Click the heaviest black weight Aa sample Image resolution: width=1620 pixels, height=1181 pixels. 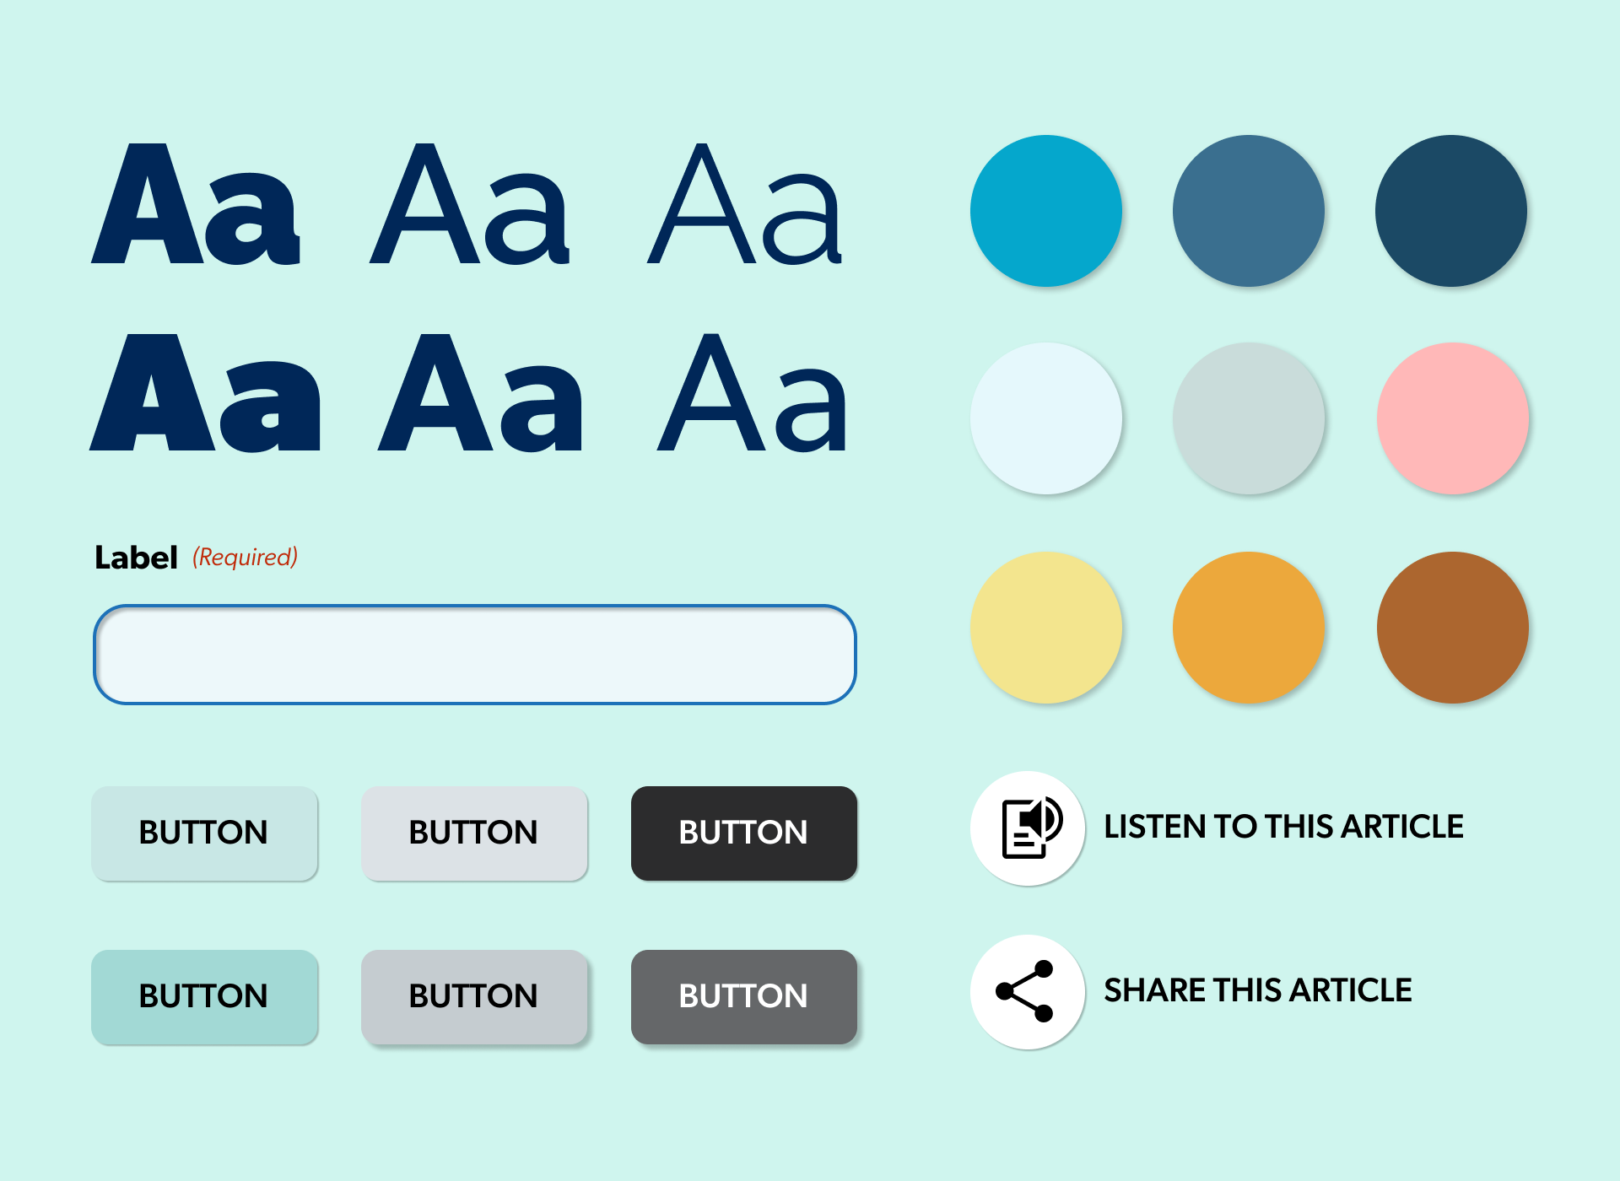[x=205, y=393]
